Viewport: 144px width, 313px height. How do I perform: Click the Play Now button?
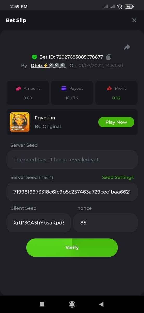(116, 122)
